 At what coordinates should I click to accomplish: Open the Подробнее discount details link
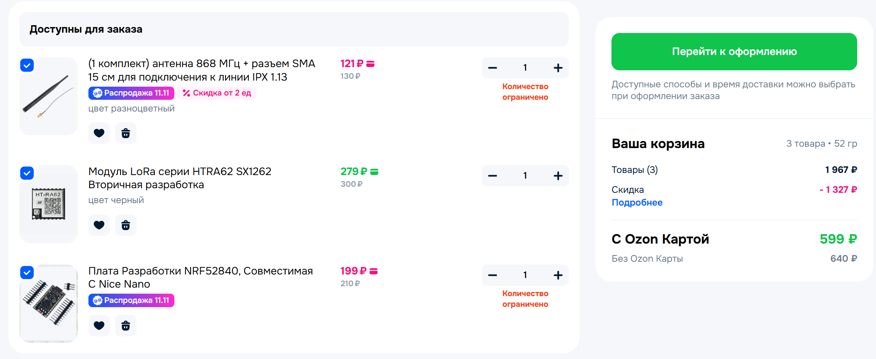637,202
